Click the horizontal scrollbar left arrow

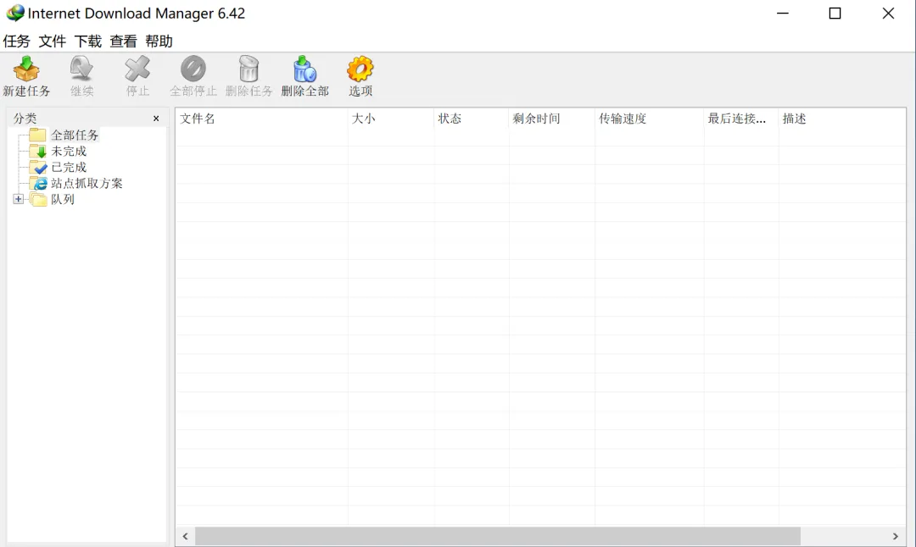click(x=185, y=536)
